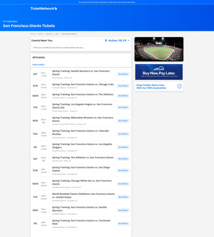
Task: Get tickets for San Diego Padres game
Action: coord(123,170)
